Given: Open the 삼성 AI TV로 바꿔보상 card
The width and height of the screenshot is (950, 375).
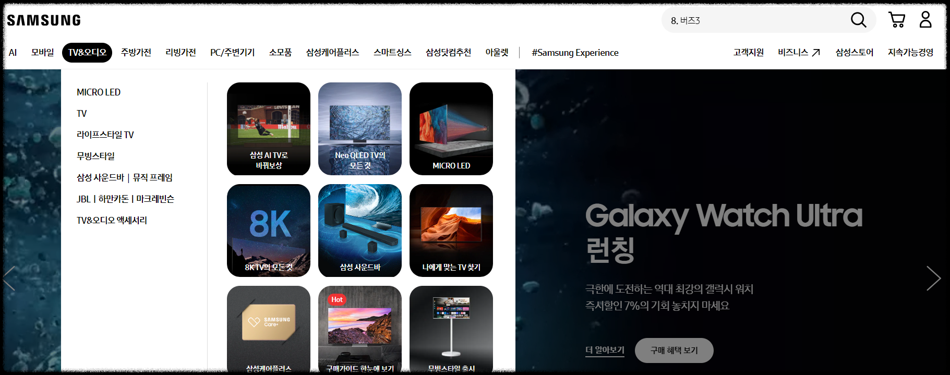Looking at the screenshot, I should [x=269, y=129].
